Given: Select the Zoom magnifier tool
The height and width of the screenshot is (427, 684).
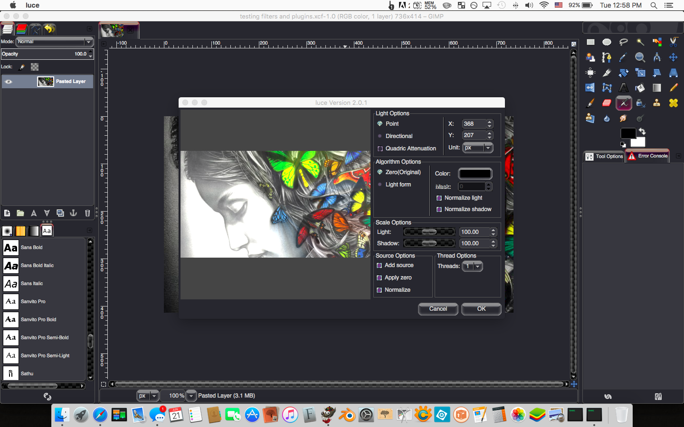Looking at the screenshot, I should 640,57.
